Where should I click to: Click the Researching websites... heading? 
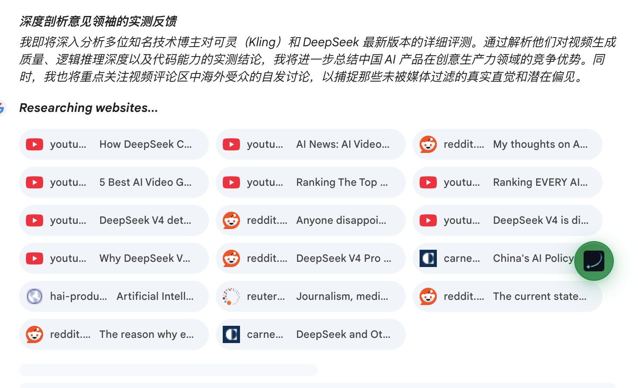88,108
